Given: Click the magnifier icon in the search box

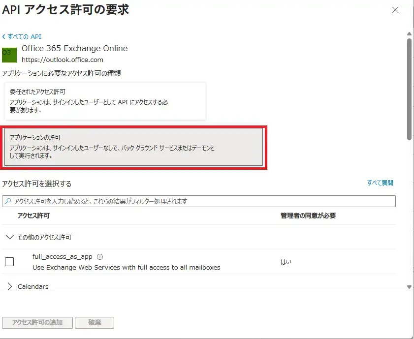Looking at the screenshot, I should (x=8, y=201).
